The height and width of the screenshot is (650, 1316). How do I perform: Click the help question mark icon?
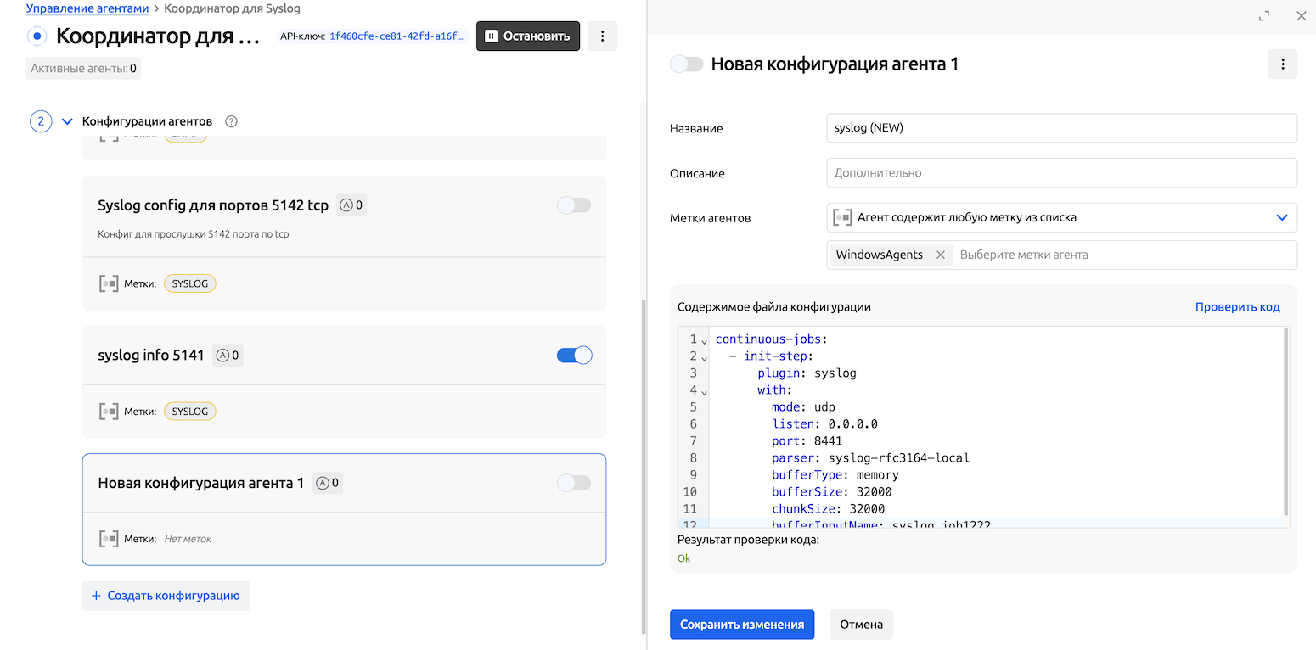231,121
